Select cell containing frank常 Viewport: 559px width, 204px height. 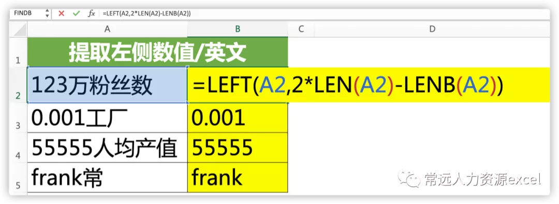[107, 177]
